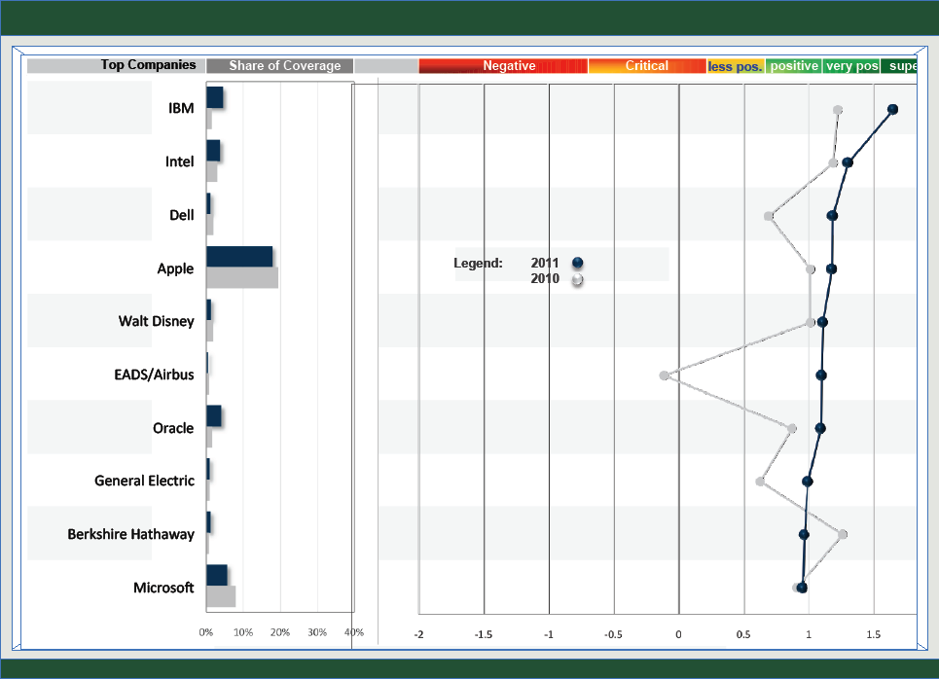Click Berkshire Hathaway's 2010 grey data point
Viewport: 939px width, 679px height.
pos(843,534)
